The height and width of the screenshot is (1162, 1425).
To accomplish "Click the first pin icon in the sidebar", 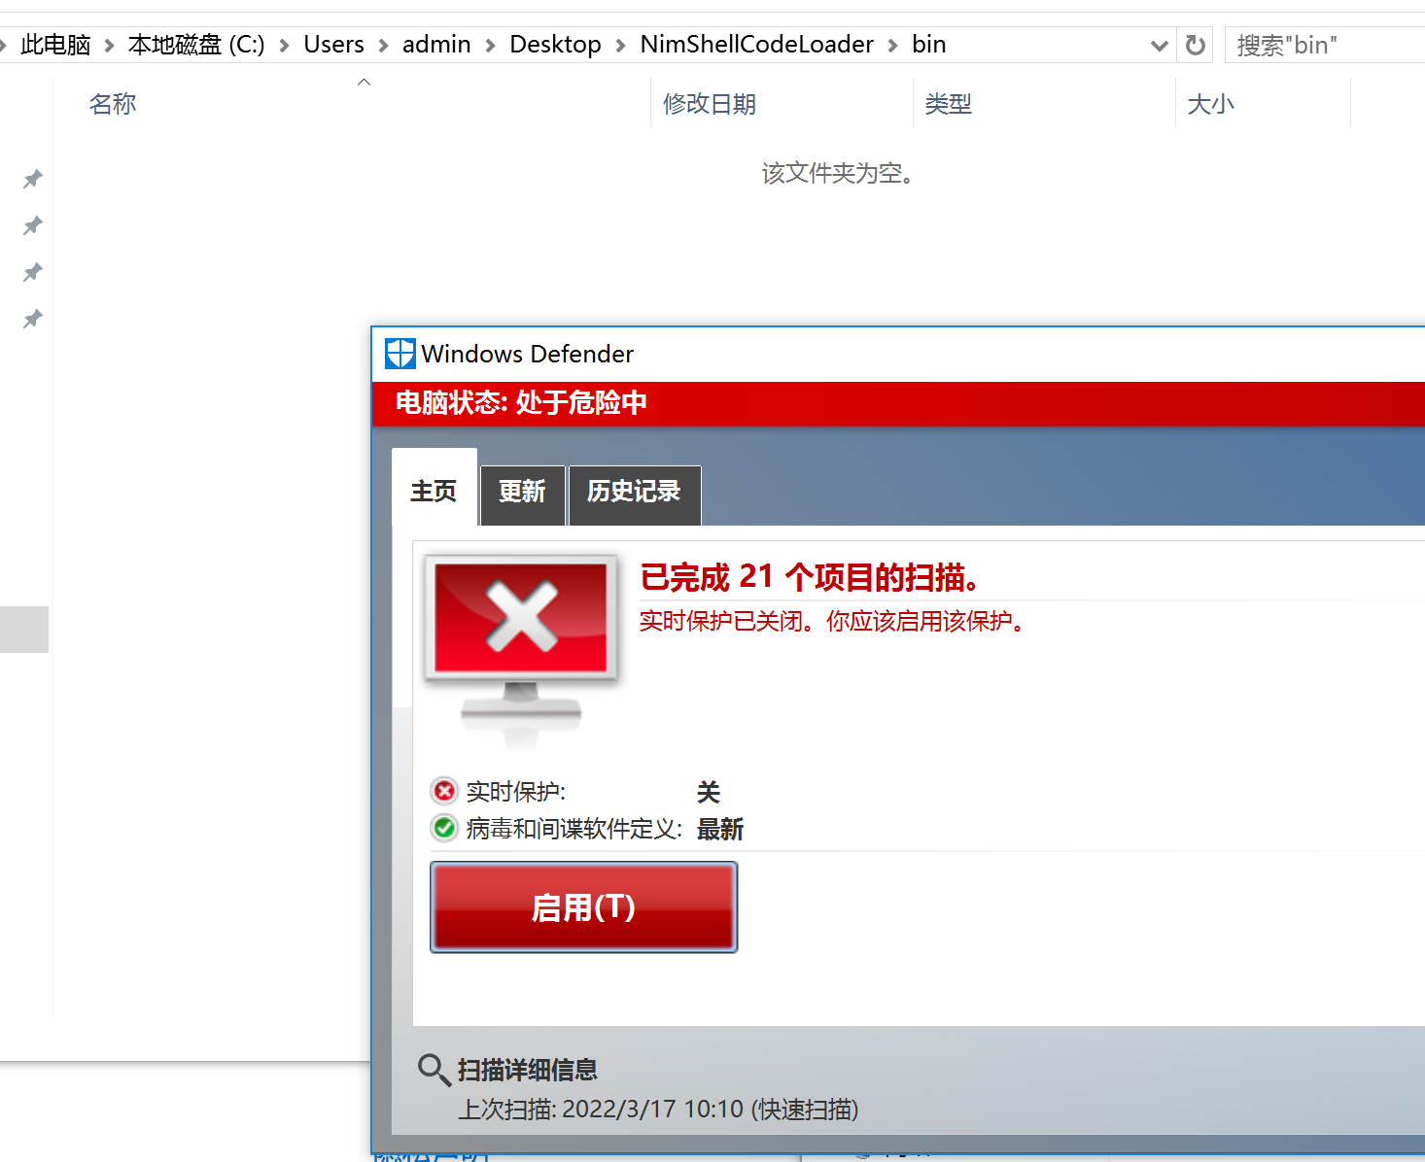I will pyautogui.click(x=33, y=179).
